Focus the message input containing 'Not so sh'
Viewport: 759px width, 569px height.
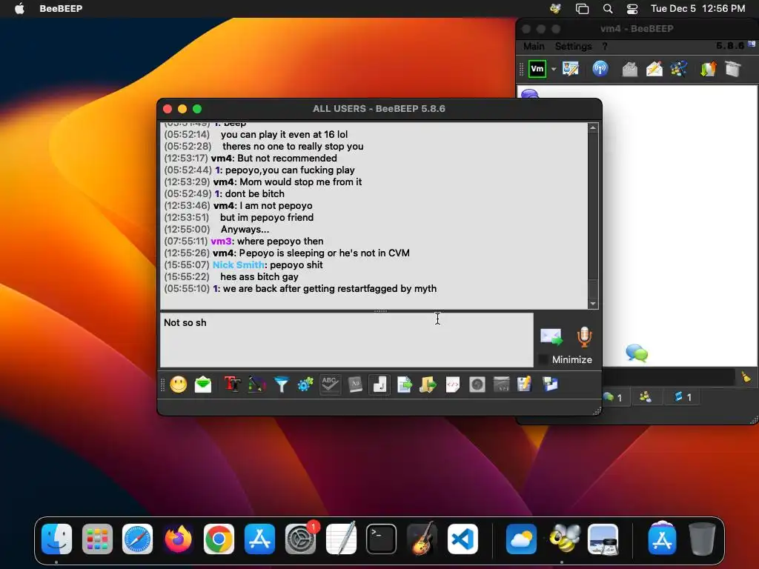[347, 339]
